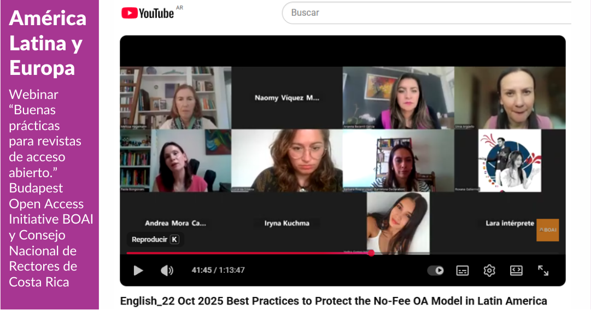Click the 41:45 / 1:13:47 time display
Viewport: 591px width, 310px height.
218,271
